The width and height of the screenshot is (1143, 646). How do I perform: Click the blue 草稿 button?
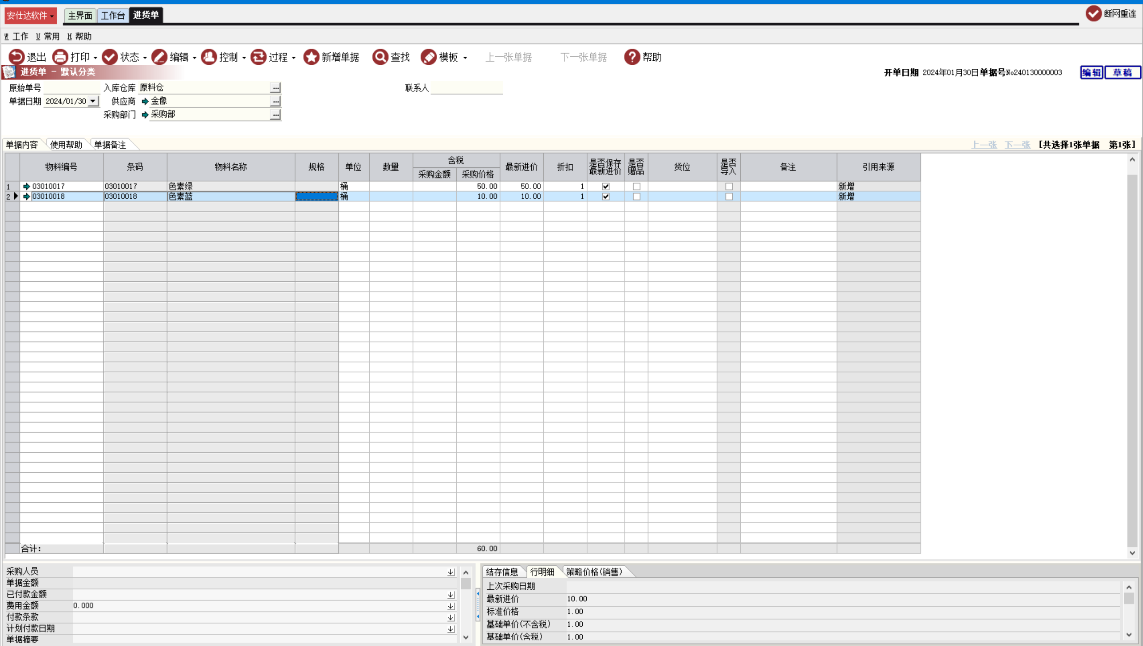pos(1122,72)
